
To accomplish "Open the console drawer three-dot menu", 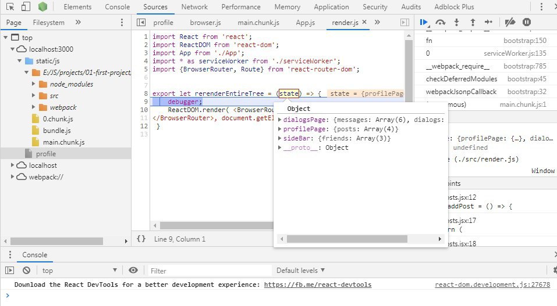I will click(x=10, y=254).
